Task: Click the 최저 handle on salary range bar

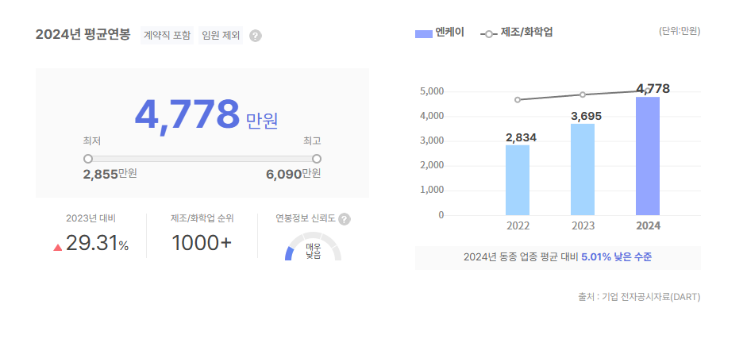Action: coord(87,159)
